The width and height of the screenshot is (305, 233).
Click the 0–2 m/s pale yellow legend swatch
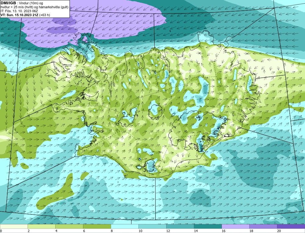14,226
